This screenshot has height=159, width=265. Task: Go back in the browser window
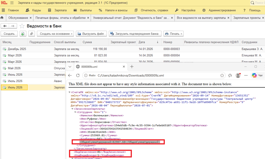tap(70, 75)
